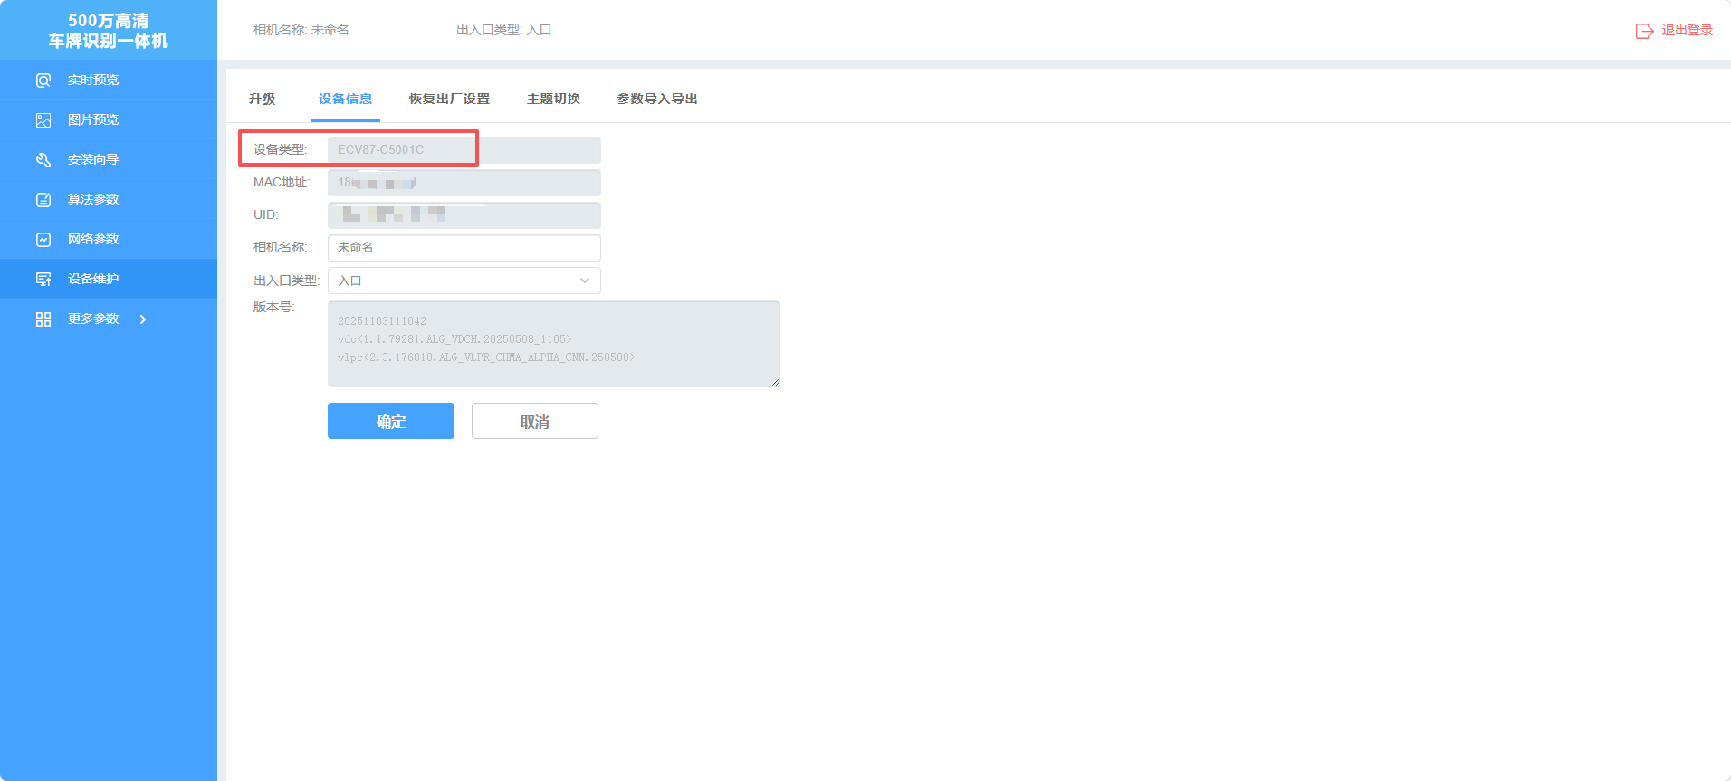This screenshot has width=1731, height=781.
Task: Click the 退出登录 link
Action: tap(1688, 31)
